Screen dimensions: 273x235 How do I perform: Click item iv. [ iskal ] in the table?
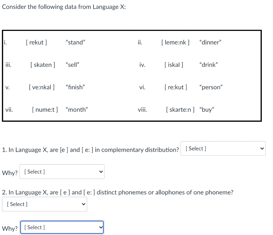(x=174, y=65)
